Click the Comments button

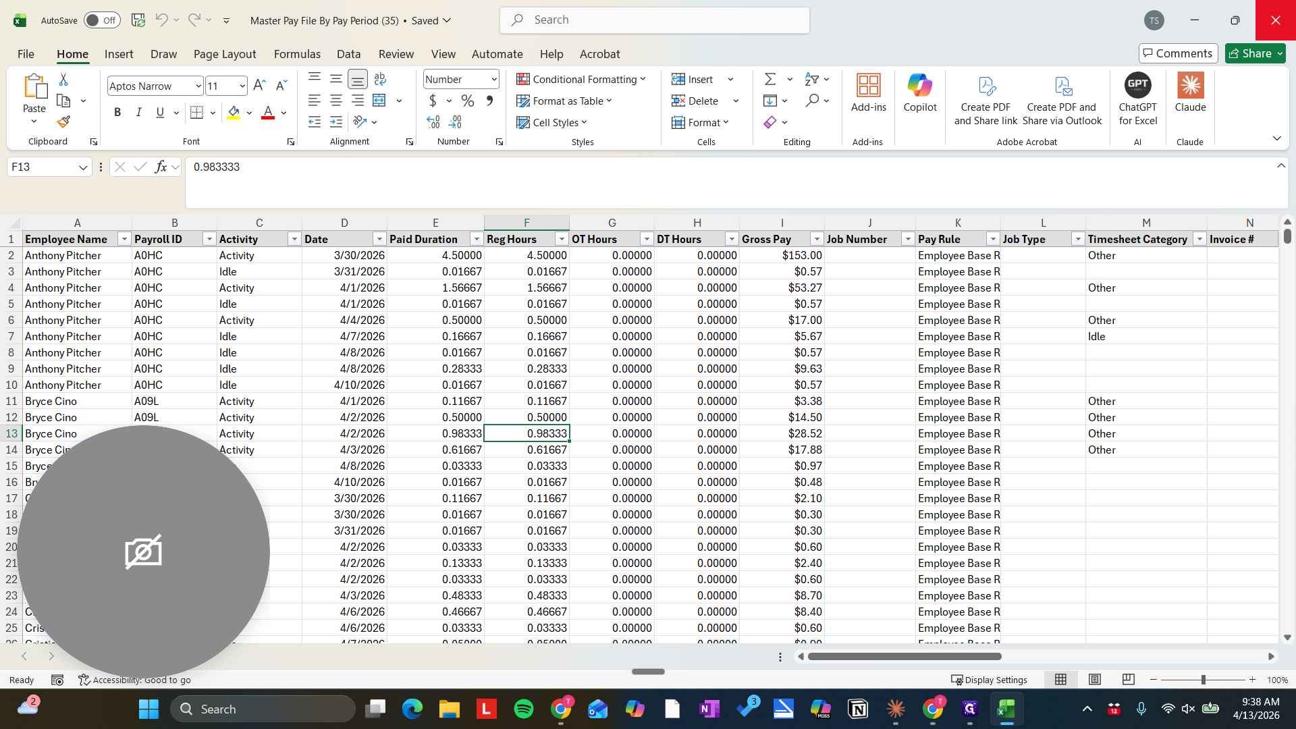tap(1178, 53)
